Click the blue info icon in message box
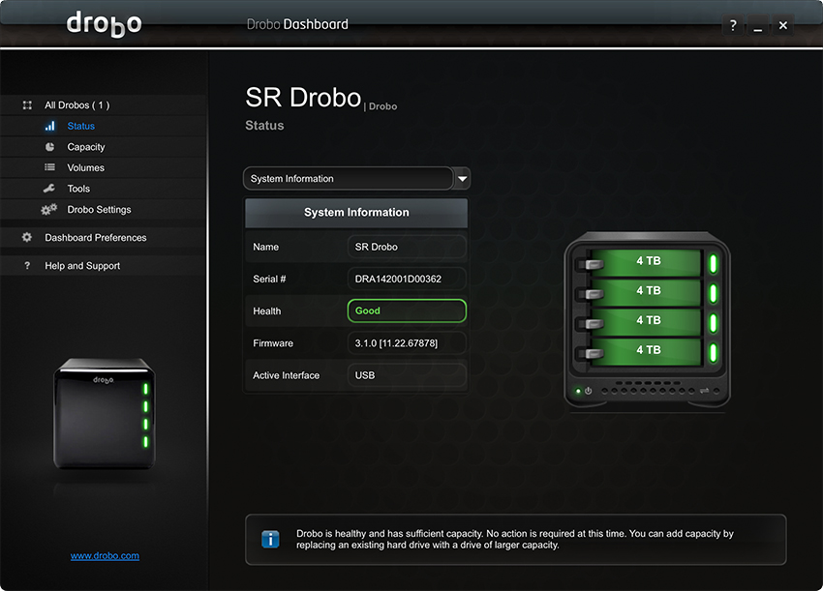This screenshot has height=591, width=823. click(x=270, y=539)
